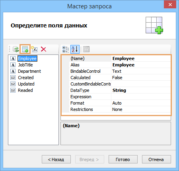
Task: Select the JobTitle field
Action: coord(25,65)
